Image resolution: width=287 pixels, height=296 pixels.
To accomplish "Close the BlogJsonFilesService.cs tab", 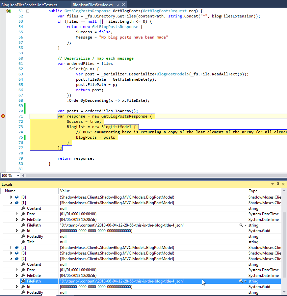I will 123,5.
